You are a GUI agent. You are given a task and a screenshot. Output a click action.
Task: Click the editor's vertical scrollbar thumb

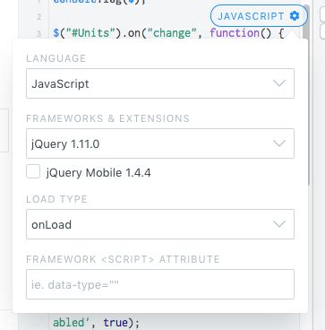coord(306,96)
